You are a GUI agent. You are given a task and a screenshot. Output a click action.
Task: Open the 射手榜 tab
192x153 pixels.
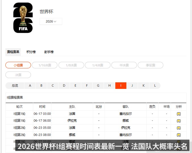pyautogui.click(x=49, y=52)
